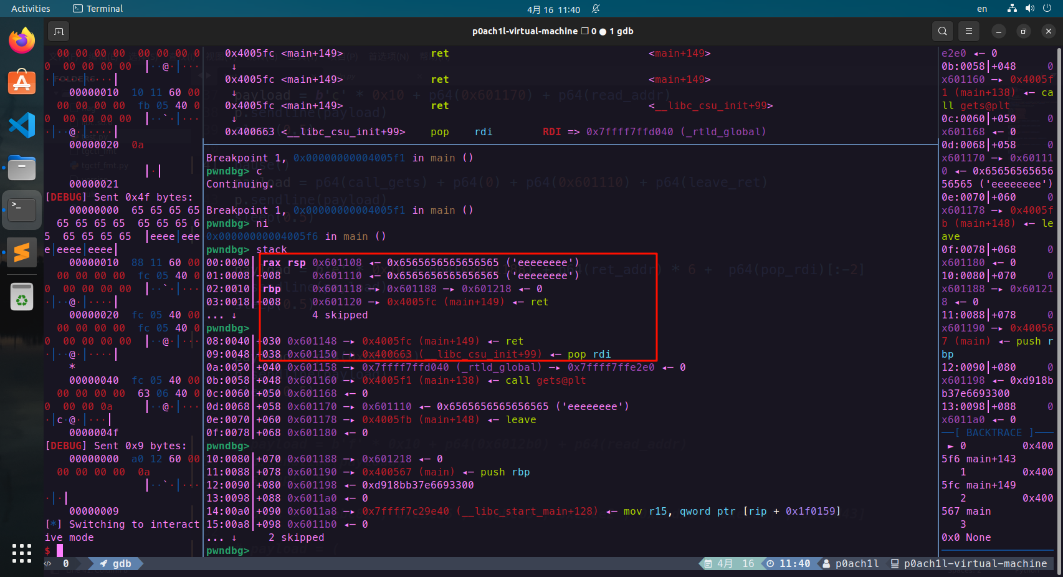
Task: Open the Terminal app menu in top bar
Action: (98, 9)
